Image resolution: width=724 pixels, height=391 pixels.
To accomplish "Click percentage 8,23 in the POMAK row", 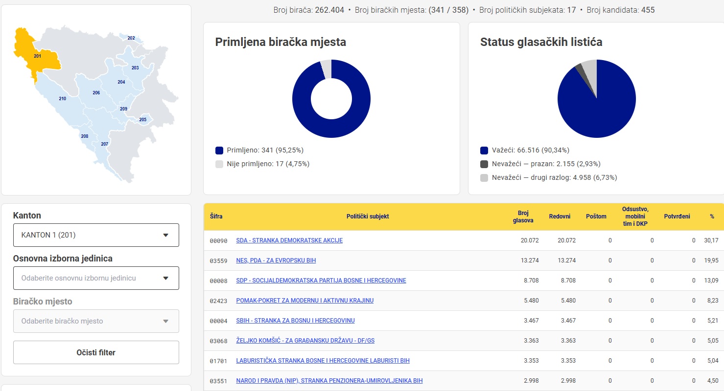I will coord(713,301).
